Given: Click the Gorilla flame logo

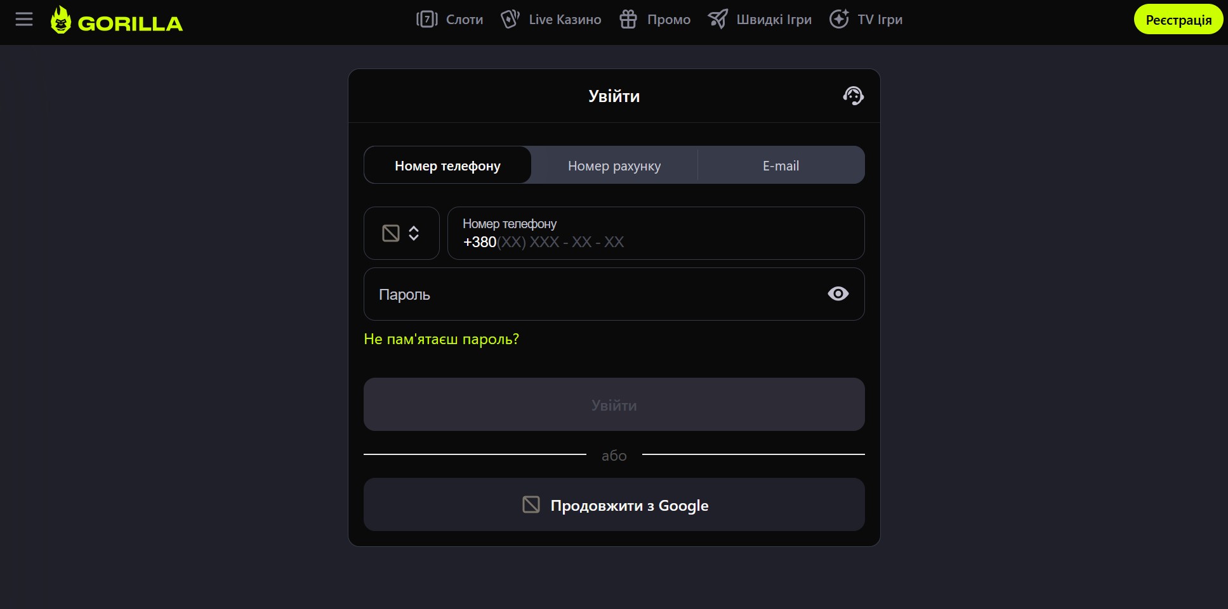Looking at the screenshot, I should coord(61,20).
